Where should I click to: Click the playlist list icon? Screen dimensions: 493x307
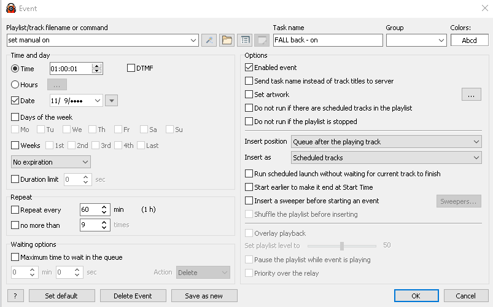244,41
